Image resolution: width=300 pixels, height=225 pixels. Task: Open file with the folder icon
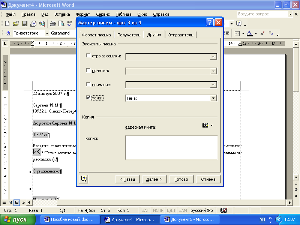[16, 24]
